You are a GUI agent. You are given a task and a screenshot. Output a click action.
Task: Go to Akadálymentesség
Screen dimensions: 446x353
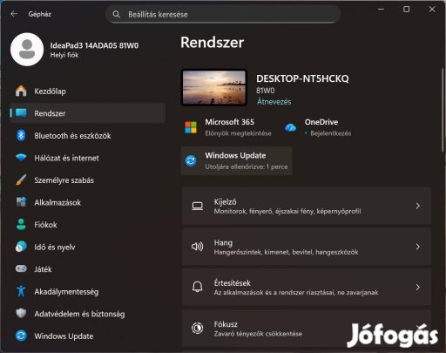pos(88,291)
